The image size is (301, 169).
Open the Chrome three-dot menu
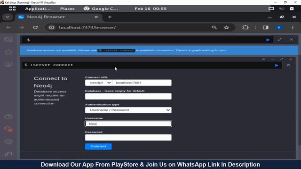pyautogui.click(x=293, y=27)
